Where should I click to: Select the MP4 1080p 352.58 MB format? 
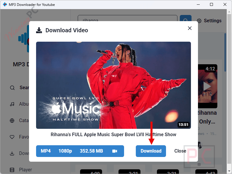(x=80, y=151)
